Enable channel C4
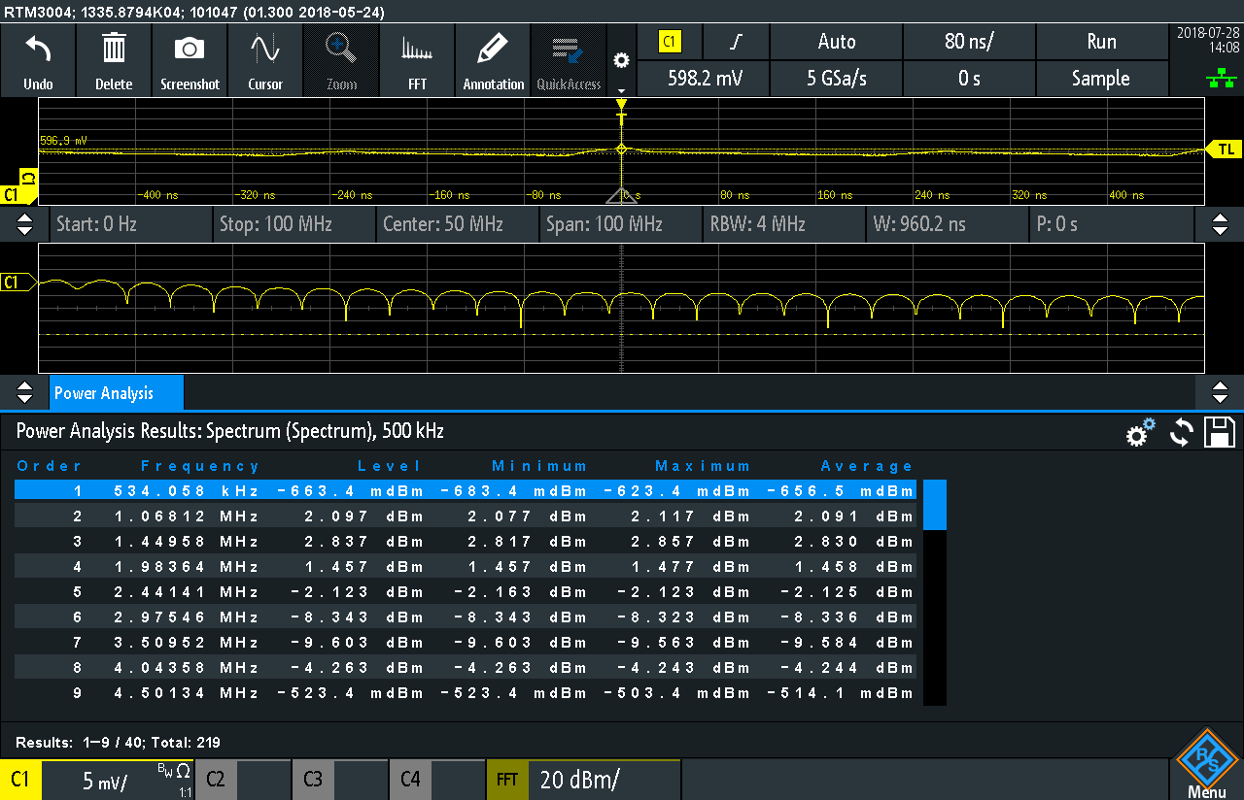The image size is (1244, 800). pyautogui.click(x=410, y=780)
